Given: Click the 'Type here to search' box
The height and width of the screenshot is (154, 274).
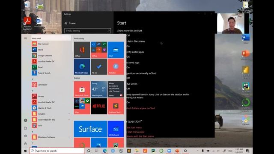Looking at the screenshot, I should pos(57,151).
